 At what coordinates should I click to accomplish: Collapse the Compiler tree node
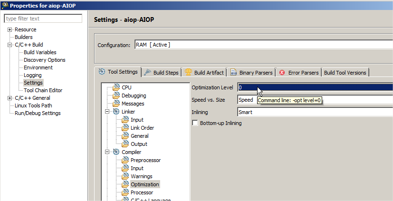coord(107,152)
